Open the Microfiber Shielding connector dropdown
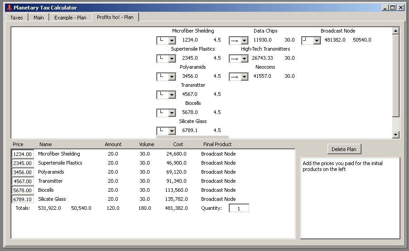Viewport: 409px width, 251px height. pos(172,41)
